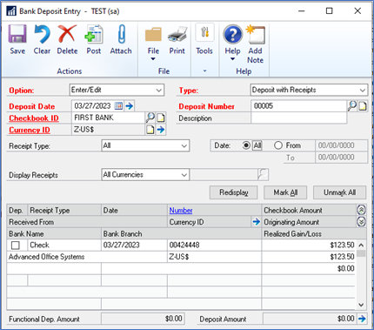This screenshot has height=330, width=374.
Task: Select receipt number 00424448 cell
Action: (x=214, y=245)
